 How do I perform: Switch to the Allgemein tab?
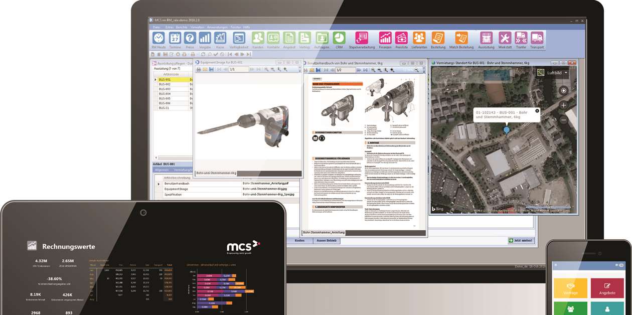(162, 170)
